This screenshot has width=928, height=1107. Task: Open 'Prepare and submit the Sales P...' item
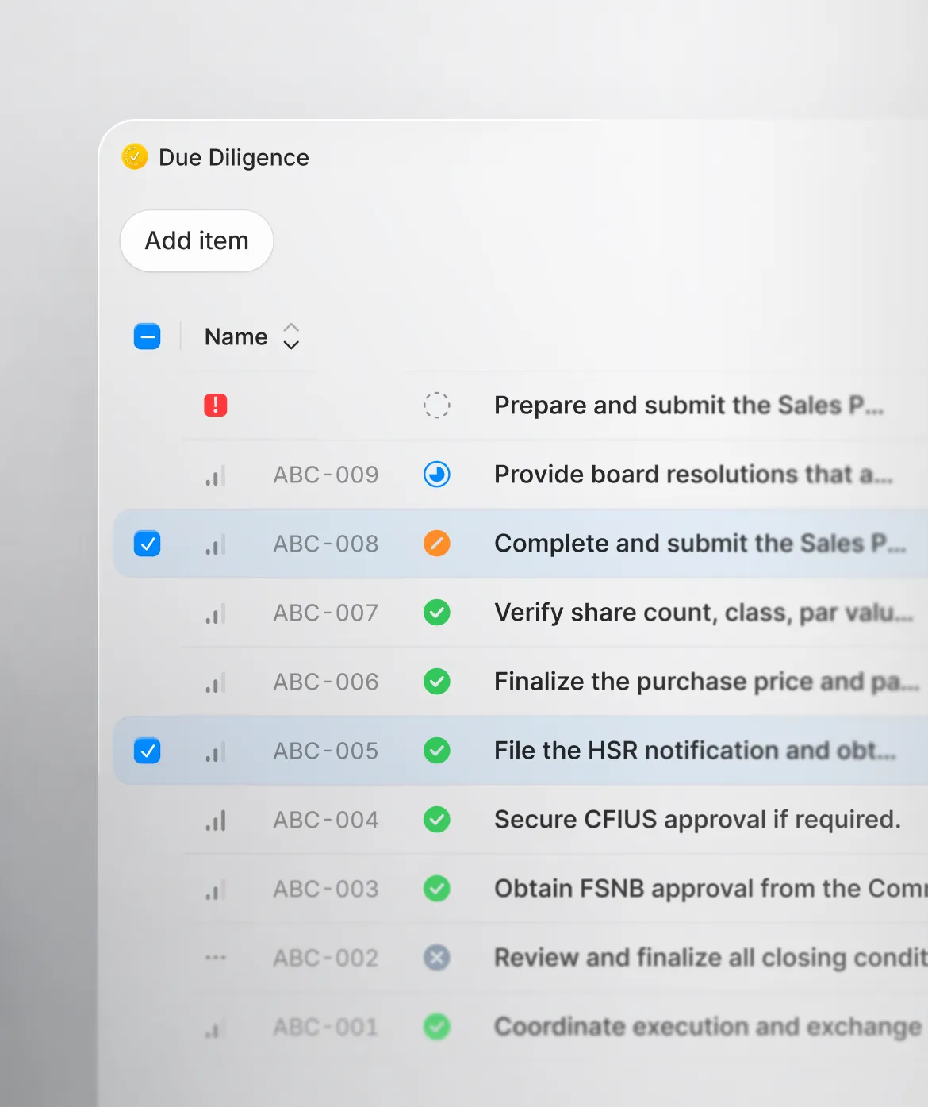tap(688, 406)
